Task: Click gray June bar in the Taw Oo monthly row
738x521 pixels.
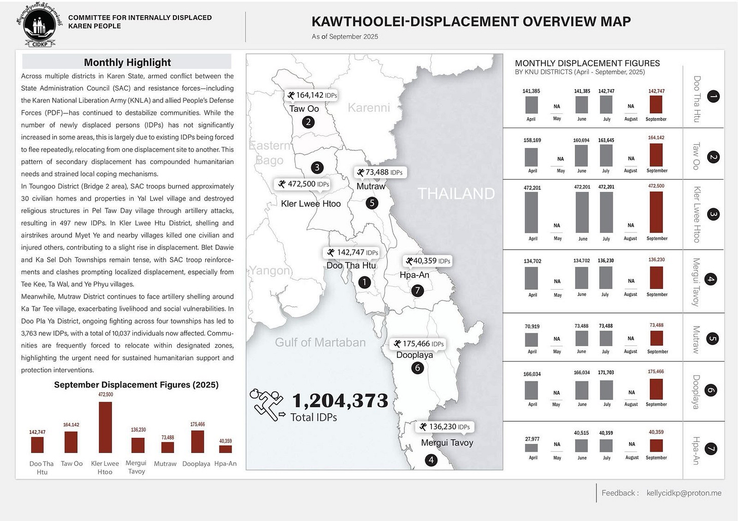Action: 581,156
